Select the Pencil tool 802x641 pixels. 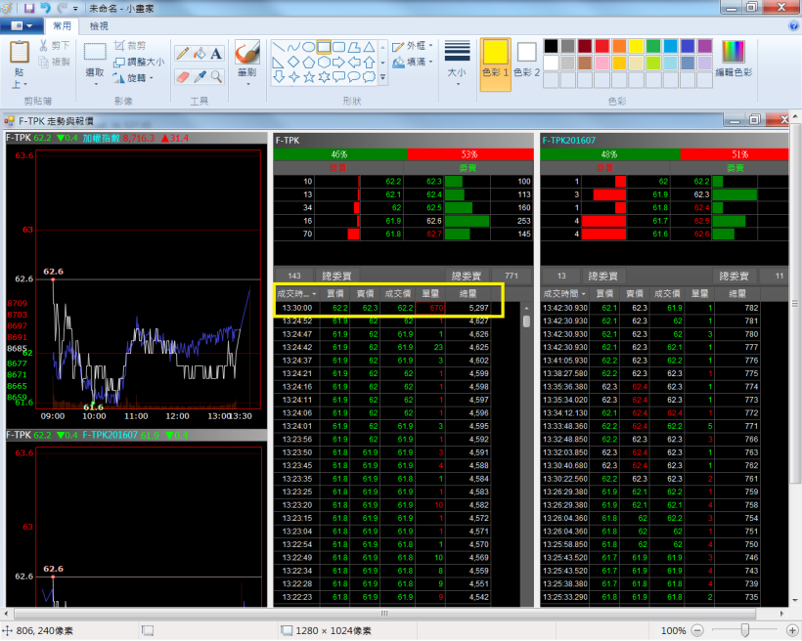click(182, 53)
